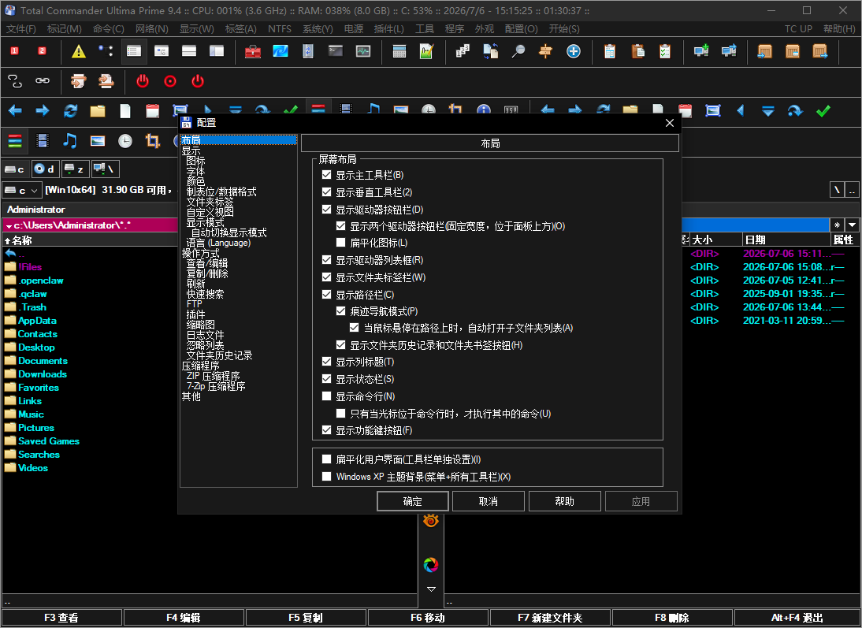The image size is (862, 628).
Task: Toggle 显示驱动器按钮栏(D) checkbox
Action: click(326, 209)
